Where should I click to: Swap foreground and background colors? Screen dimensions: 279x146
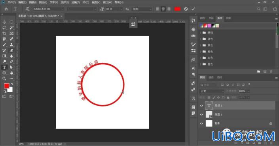(12, 84)
